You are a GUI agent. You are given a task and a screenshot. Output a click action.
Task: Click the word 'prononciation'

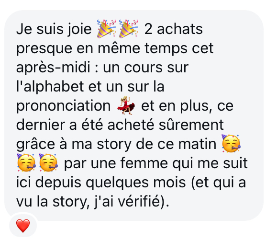(64, 106)
